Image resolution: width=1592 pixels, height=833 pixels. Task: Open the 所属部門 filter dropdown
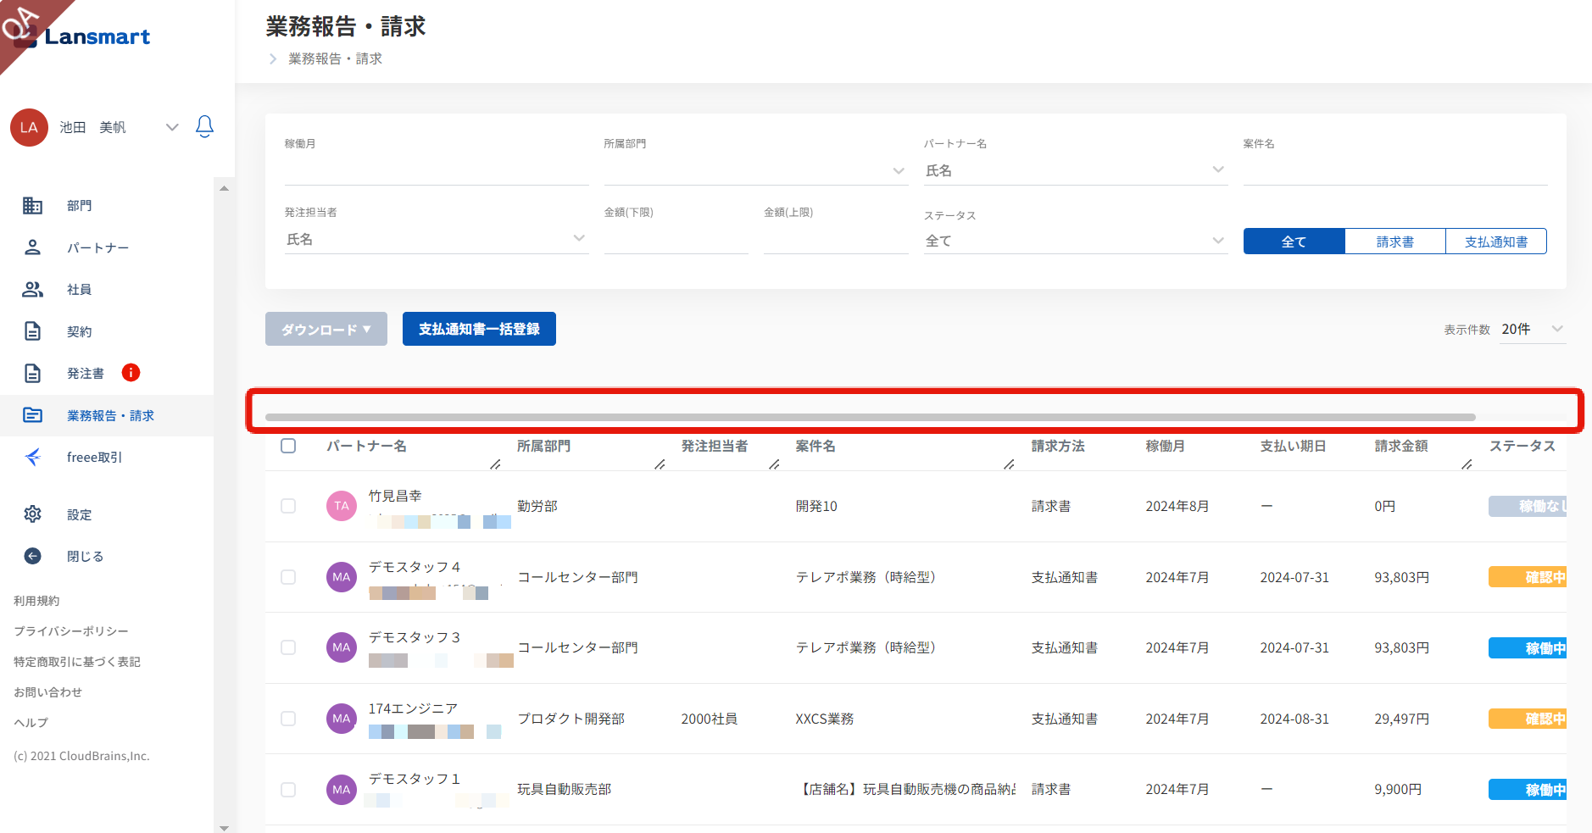[x=755, y=170]
